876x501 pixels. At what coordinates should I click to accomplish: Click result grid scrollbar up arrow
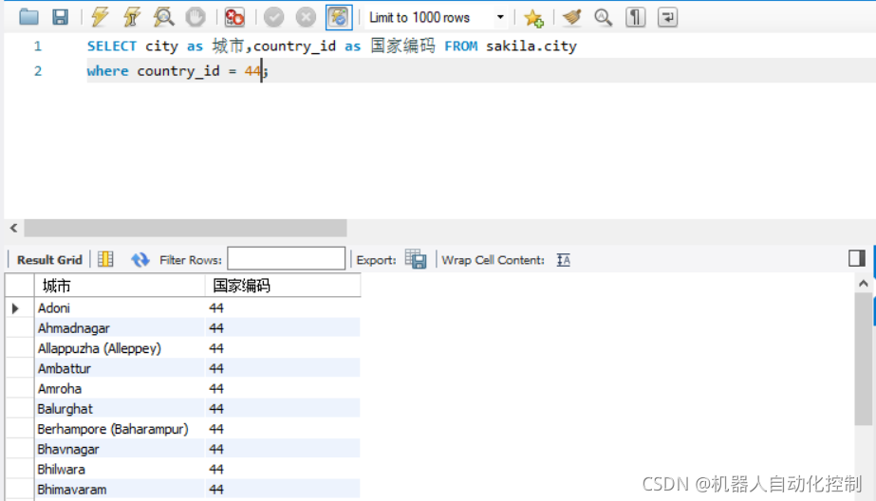(864, 284)
